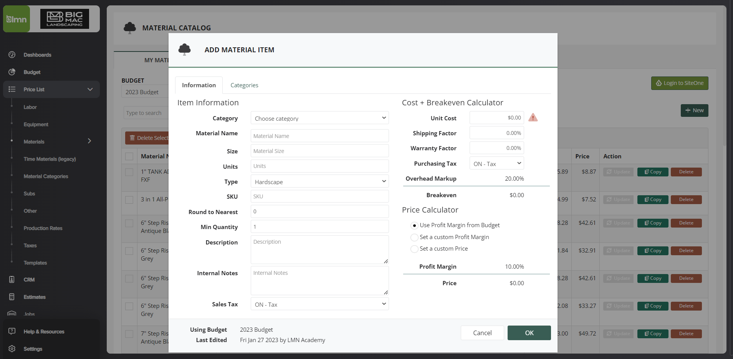Click the Warranty Factor input field

[x=496, y=148]
